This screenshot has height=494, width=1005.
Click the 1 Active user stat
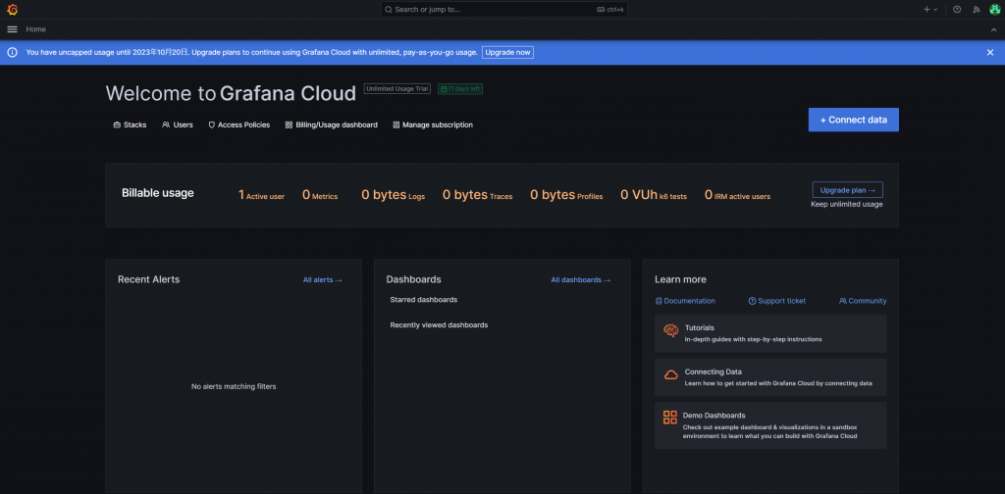point(261,195)
